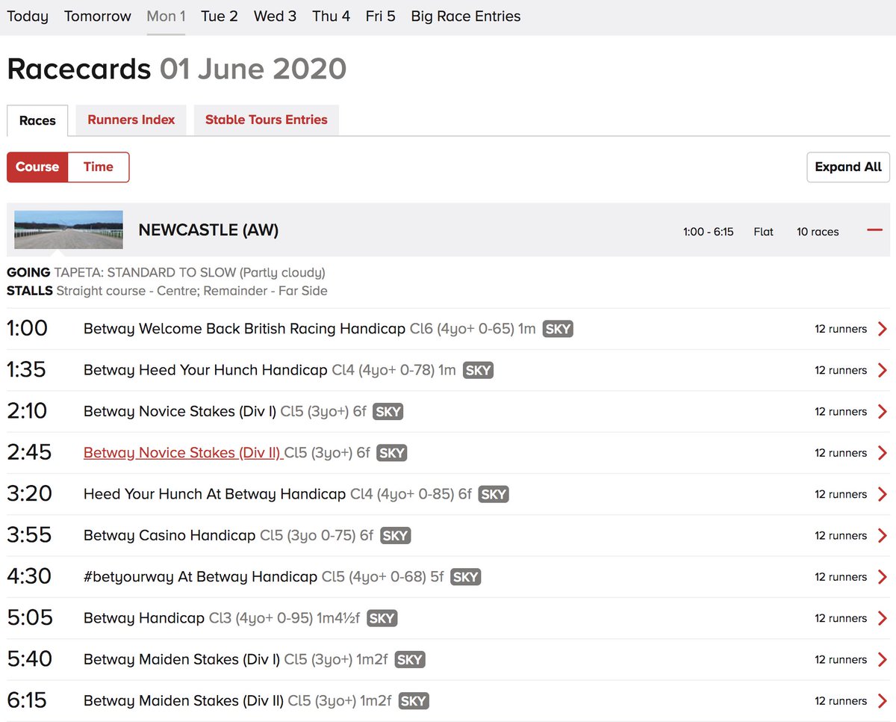Select the Wed 3 date
Viewport: 896px width, 722px height.
pos(275,16)
